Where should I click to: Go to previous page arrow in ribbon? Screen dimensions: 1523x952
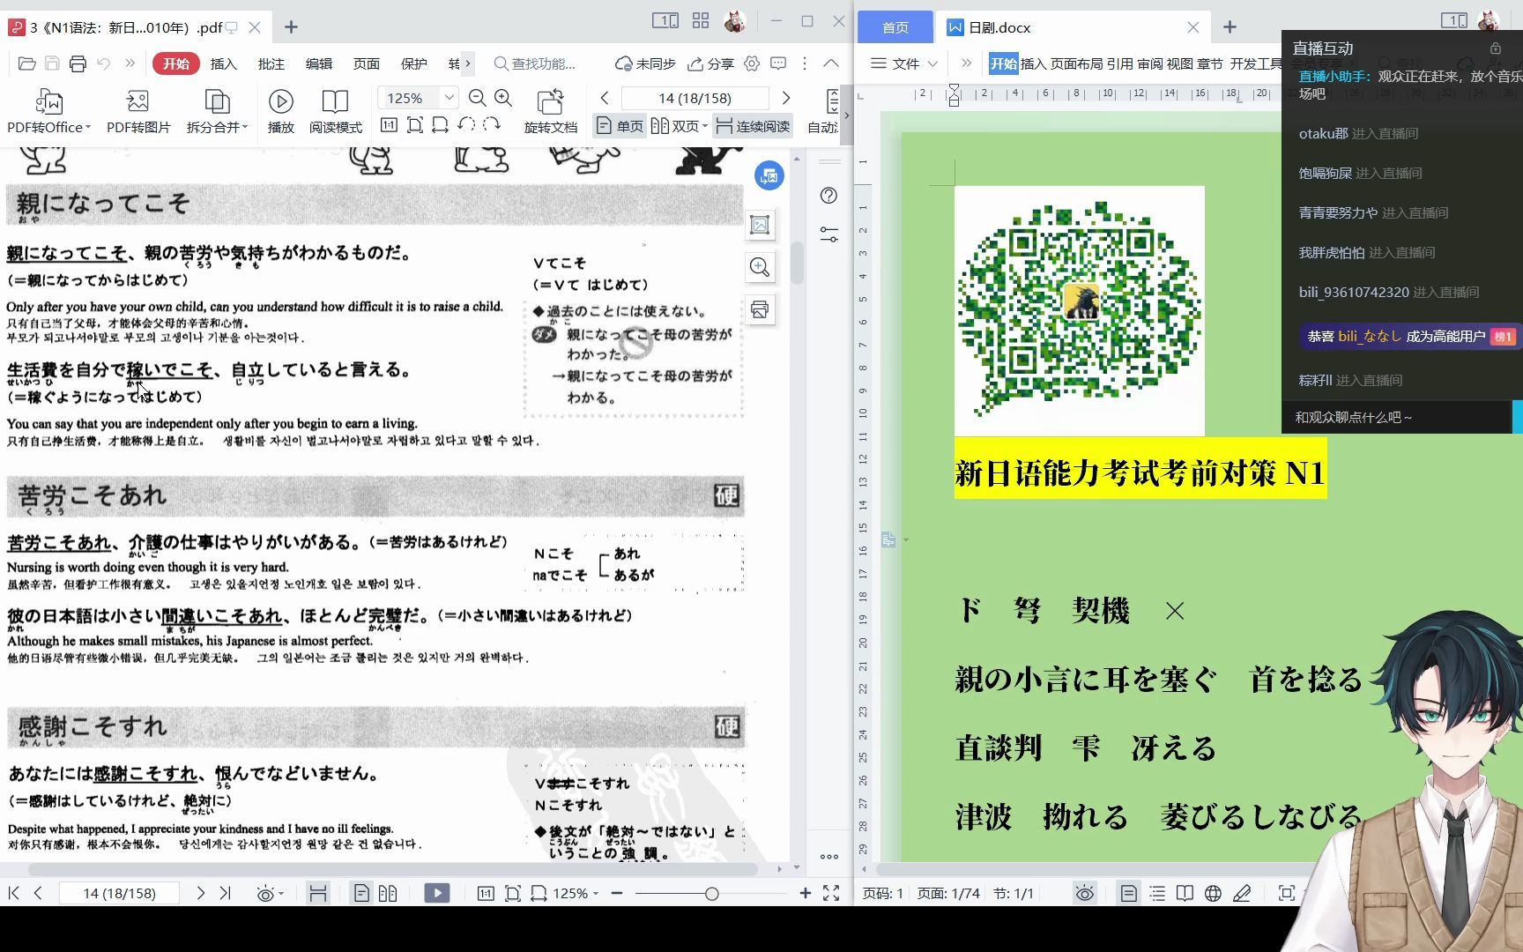[605, 98]
